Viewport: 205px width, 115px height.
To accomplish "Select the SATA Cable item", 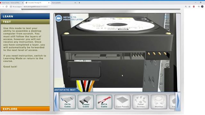I will pyautogui.click(x=104, y=102).
